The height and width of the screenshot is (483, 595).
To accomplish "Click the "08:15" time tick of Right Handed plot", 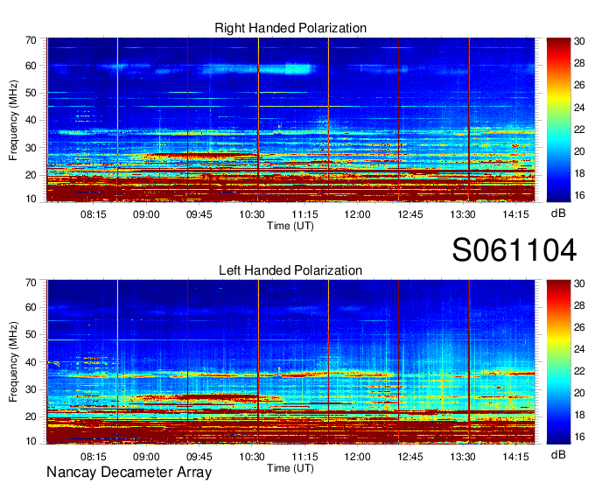I will [x=93, y=214].
